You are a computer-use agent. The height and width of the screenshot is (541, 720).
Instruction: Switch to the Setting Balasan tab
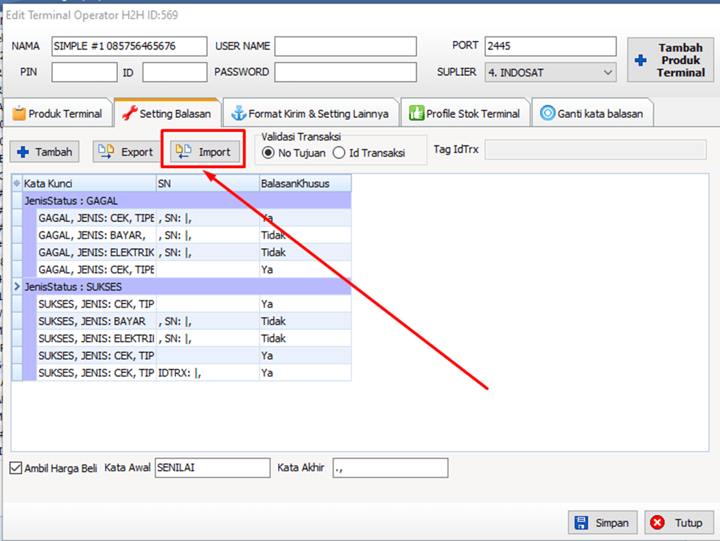(x=167, y=113)
